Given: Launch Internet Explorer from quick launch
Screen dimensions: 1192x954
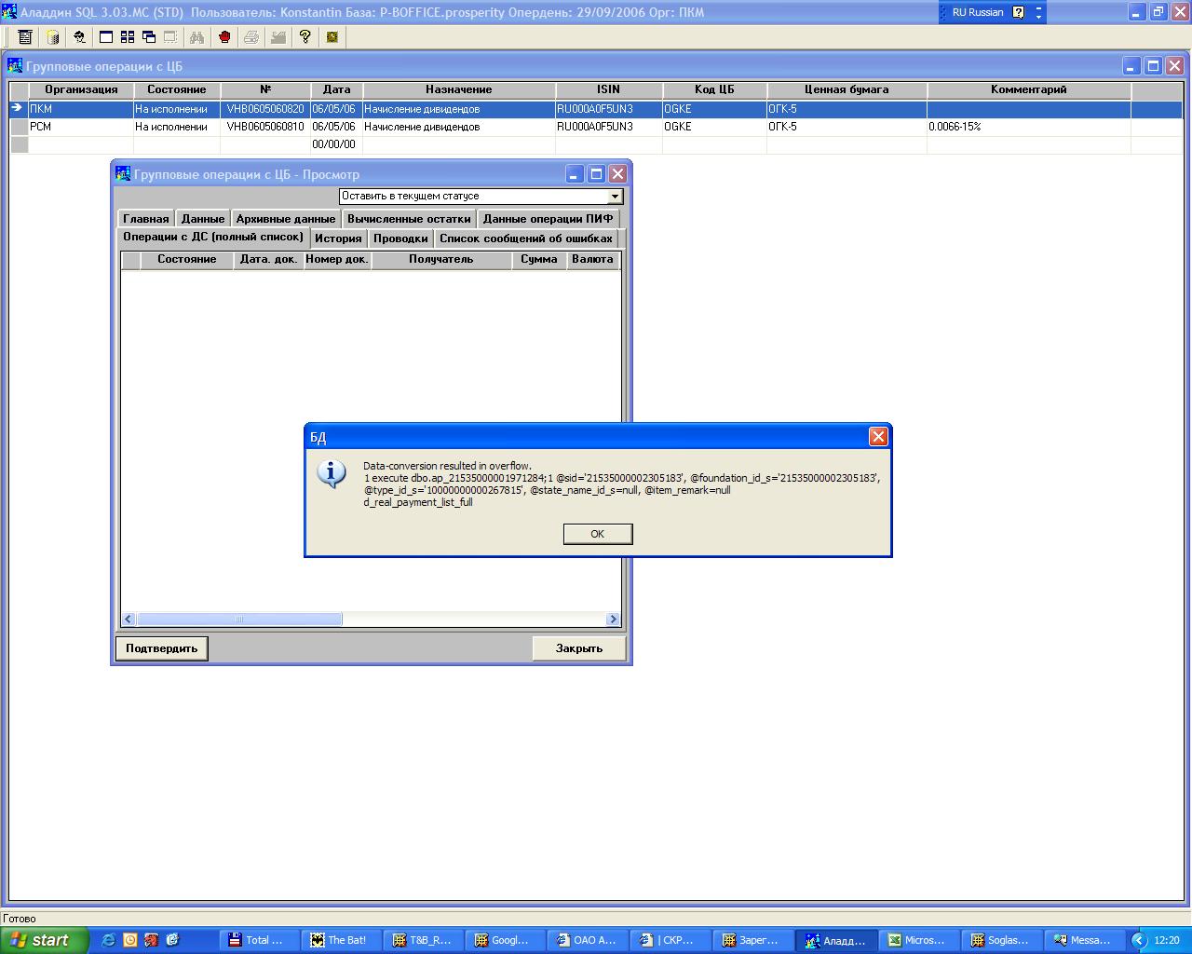Looking at the screenshot, I should (108, 940).
